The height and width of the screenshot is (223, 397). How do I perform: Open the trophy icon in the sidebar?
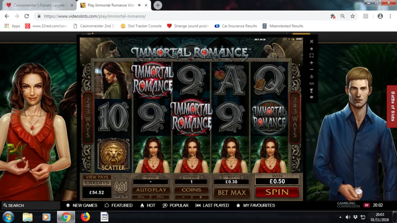312,90
